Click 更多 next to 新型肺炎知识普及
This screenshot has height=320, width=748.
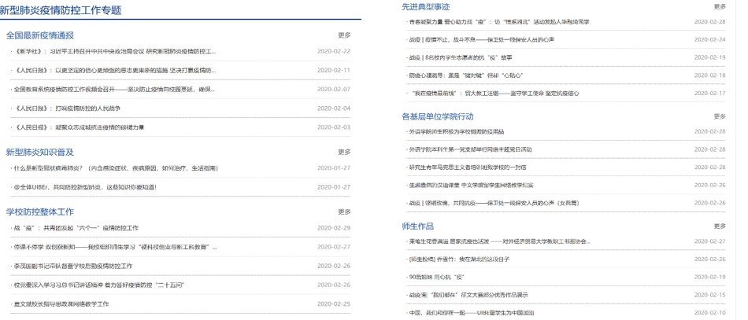344,152
